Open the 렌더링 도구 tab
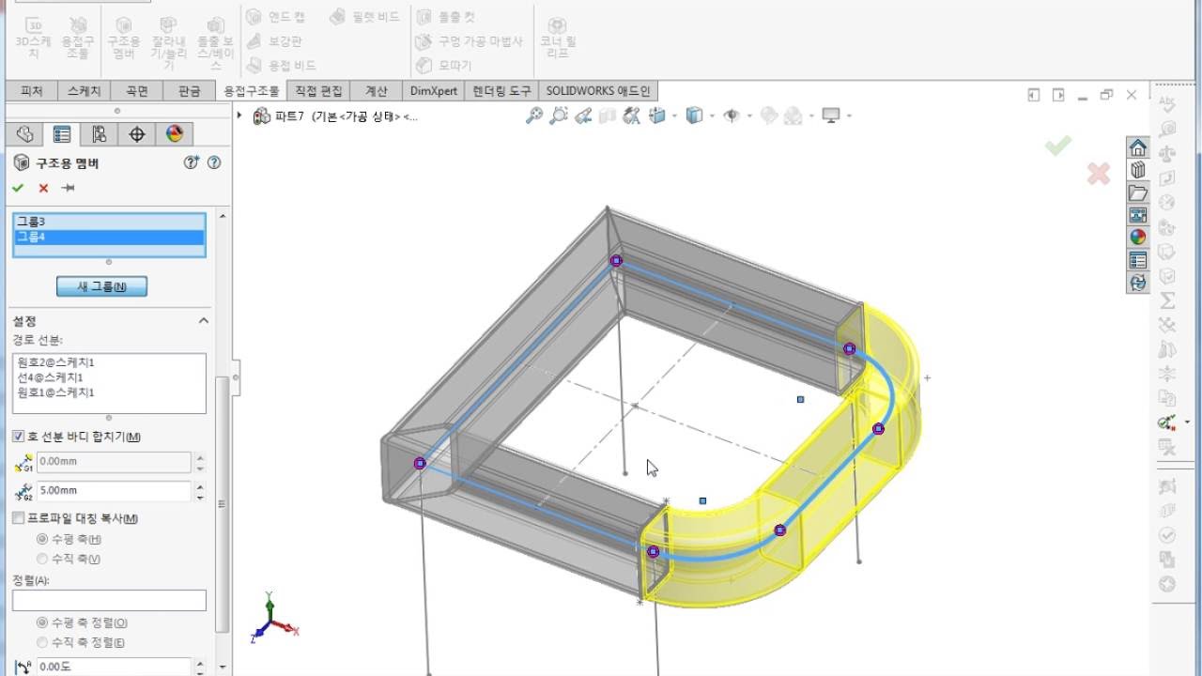1202x676 pixels. [x=502, y=91]
